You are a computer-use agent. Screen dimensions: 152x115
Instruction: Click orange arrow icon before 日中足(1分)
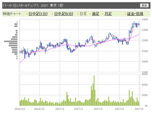[x=27, y=14]
